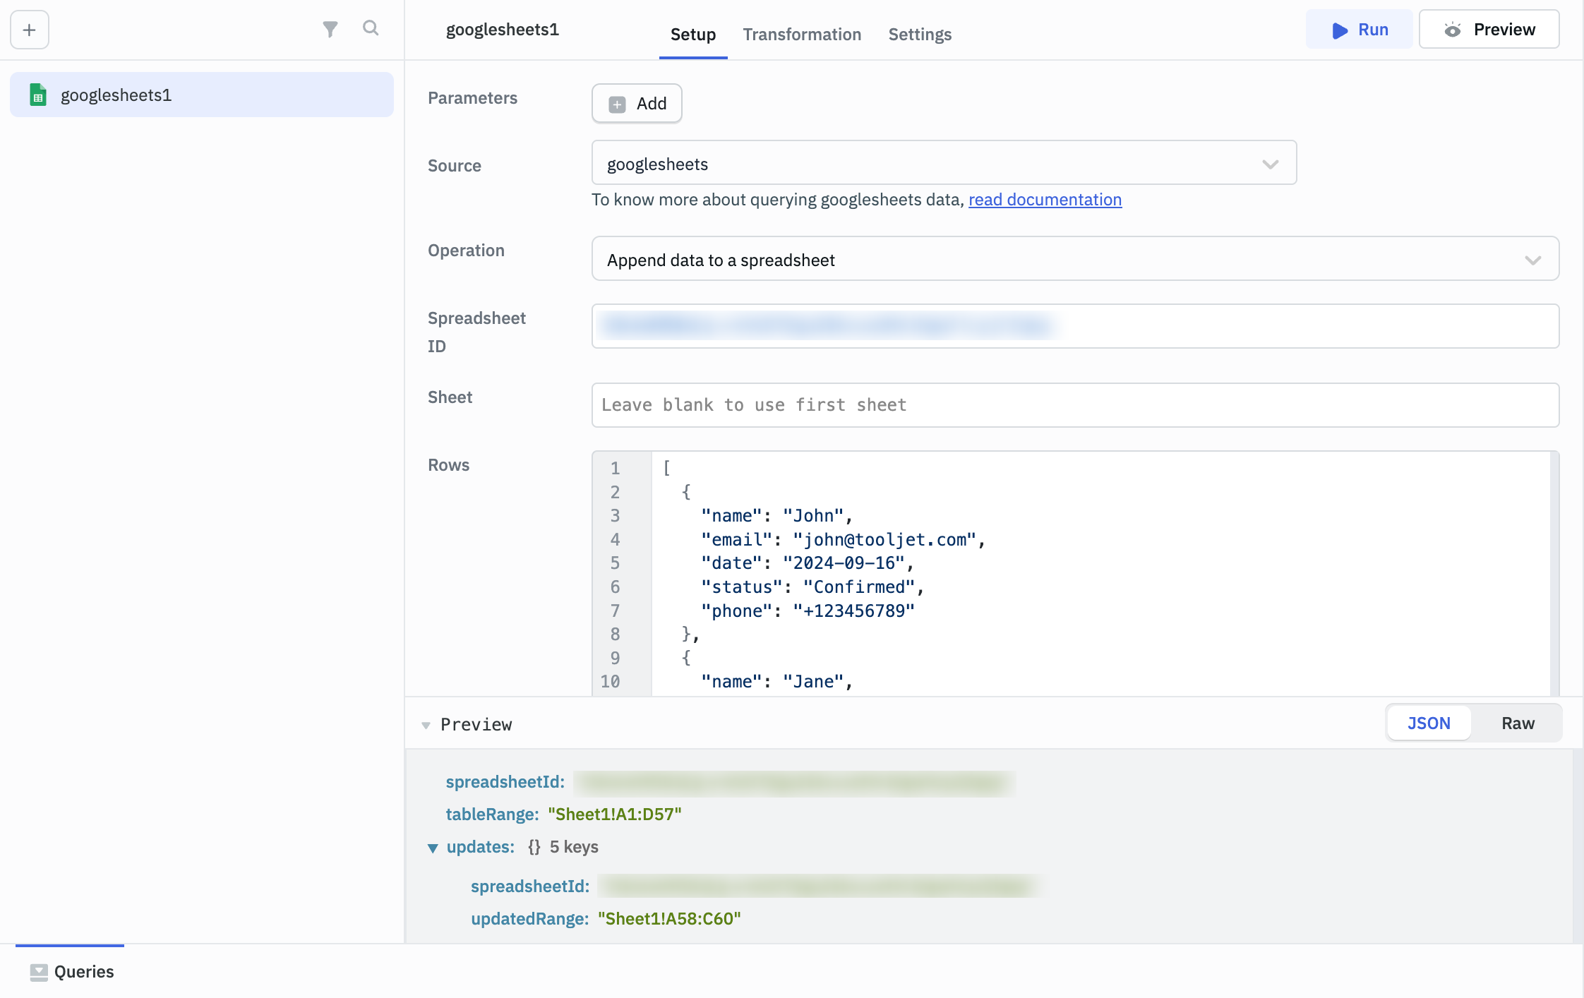Click the filter icon in the query panel
This screenshot has width=1584, height=998.
[330, 29]
